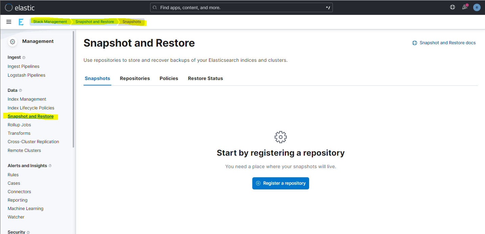Click the Stack Management breadcrumb
Screen dimensions: 485x234
click(50, 22)
